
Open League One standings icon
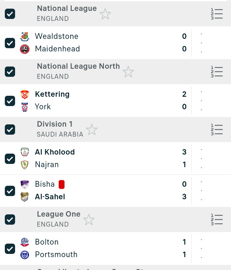pyautogui.click(x=217, y=220)
